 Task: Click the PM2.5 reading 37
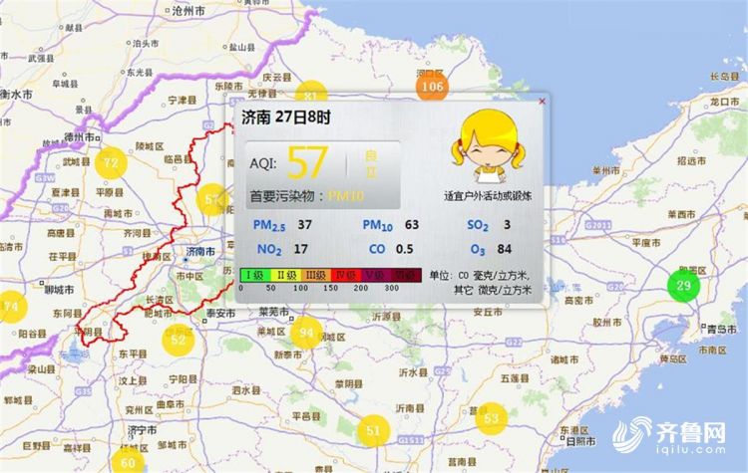tap(305, 224)
